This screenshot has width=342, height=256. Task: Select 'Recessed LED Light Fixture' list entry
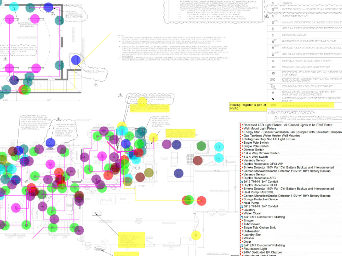coord(288,125)
